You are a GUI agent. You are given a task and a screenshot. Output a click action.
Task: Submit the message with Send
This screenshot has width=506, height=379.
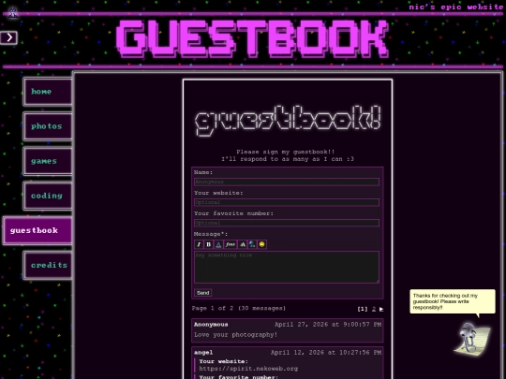(203, 293)
